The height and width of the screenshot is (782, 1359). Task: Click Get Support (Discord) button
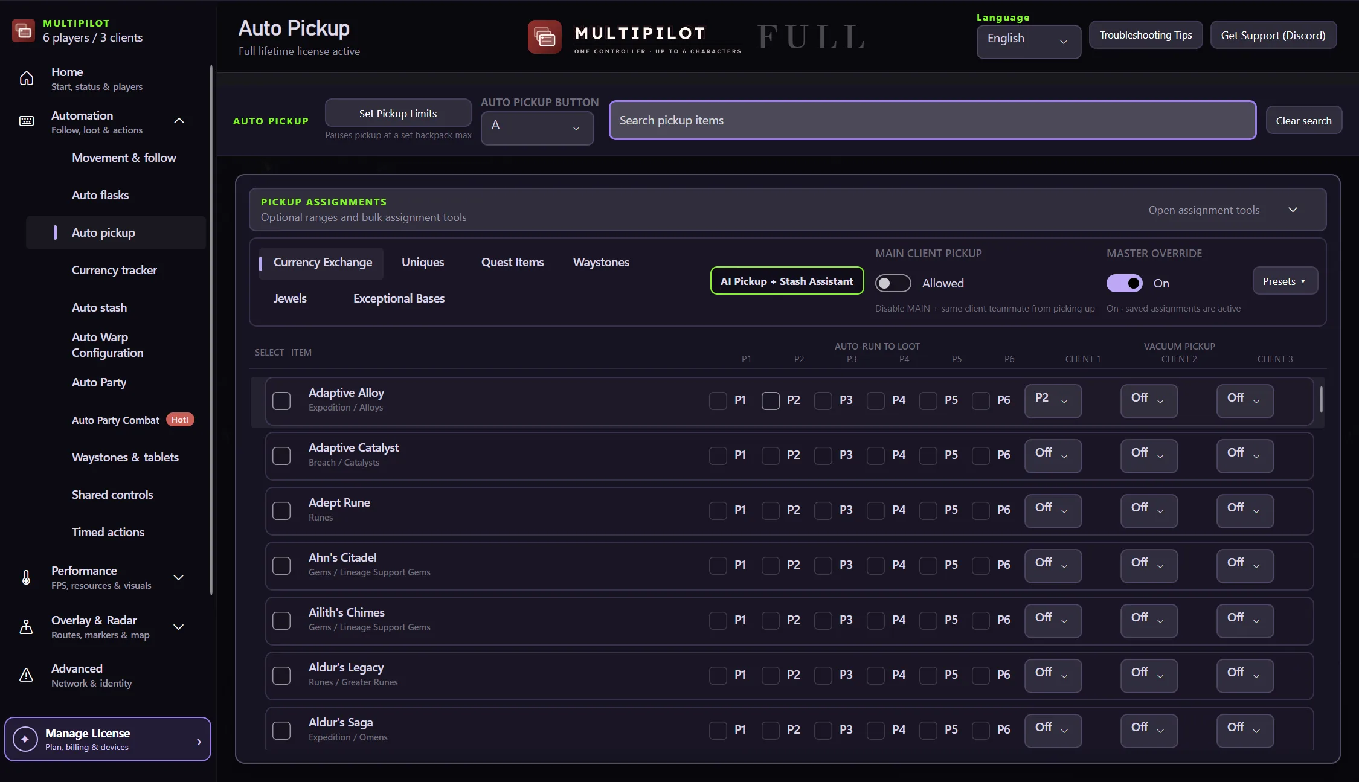pos(1273,35)
